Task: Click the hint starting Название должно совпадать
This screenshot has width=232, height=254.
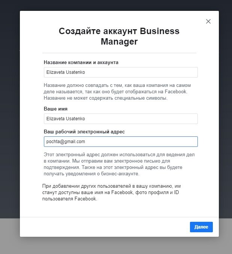Action: click(117, 92)
